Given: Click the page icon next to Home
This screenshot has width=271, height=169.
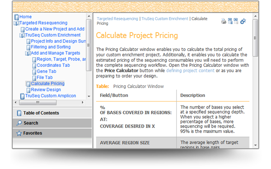Looking at the screenshot, I should 17,17.
